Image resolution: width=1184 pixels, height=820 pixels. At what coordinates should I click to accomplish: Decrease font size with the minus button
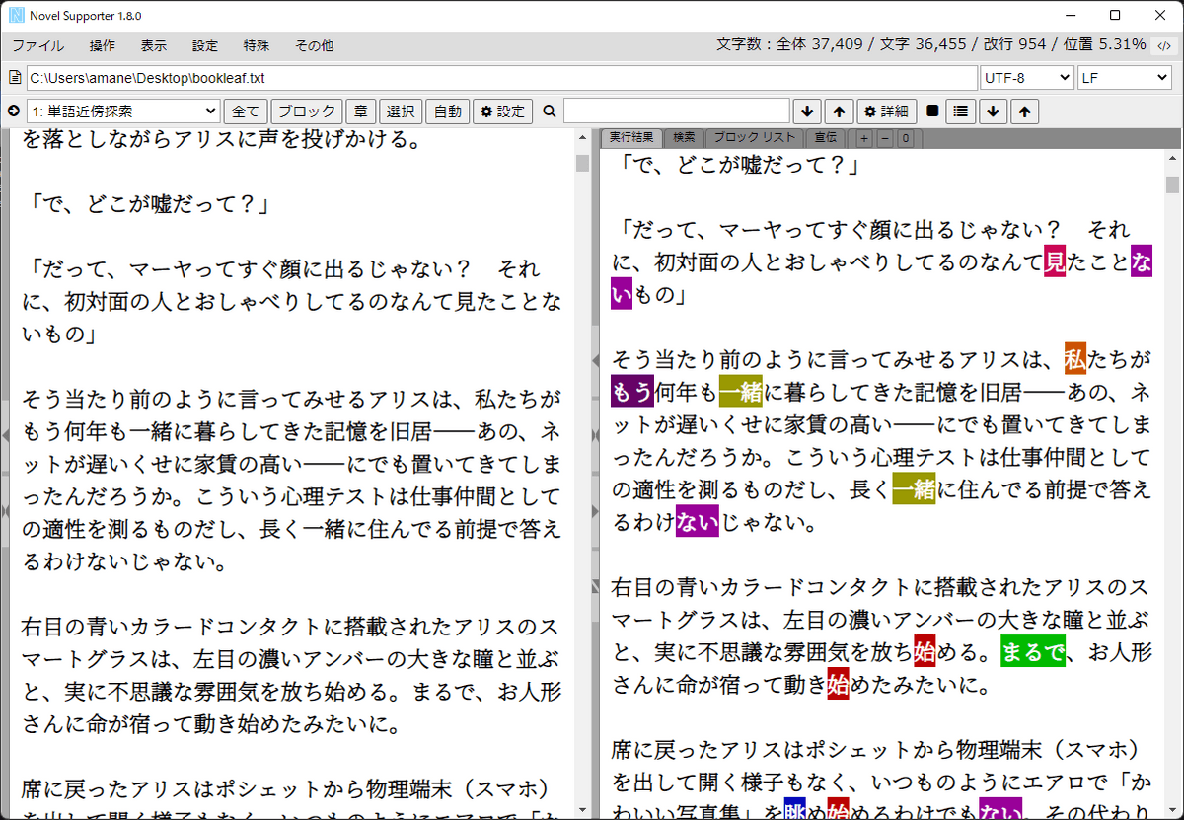[884, 138]
